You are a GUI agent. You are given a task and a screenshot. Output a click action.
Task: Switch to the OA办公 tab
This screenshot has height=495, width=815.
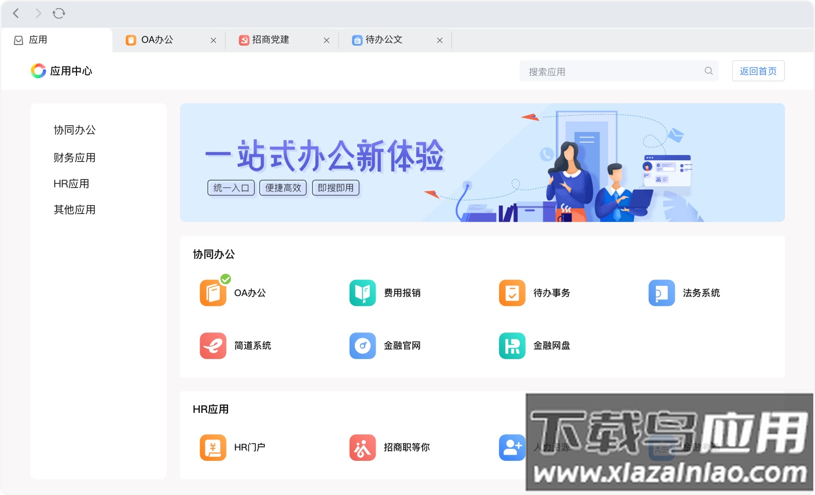tap(156, 40)
